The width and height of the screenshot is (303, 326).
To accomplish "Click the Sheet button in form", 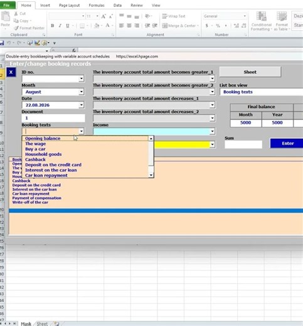I will click(x=250, y=72).
